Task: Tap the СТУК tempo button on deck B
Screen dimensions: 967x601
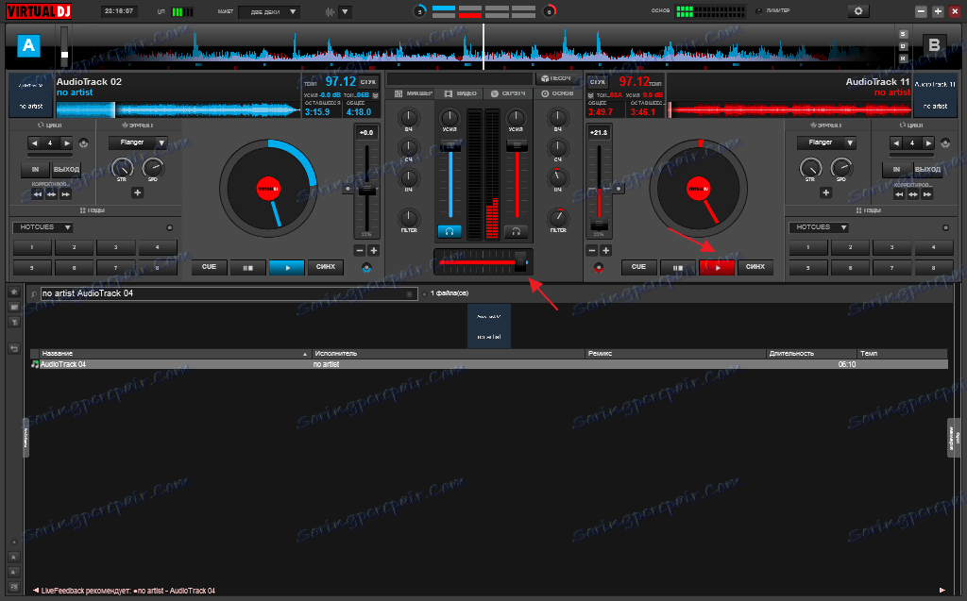Action: (x=597, y=82)
